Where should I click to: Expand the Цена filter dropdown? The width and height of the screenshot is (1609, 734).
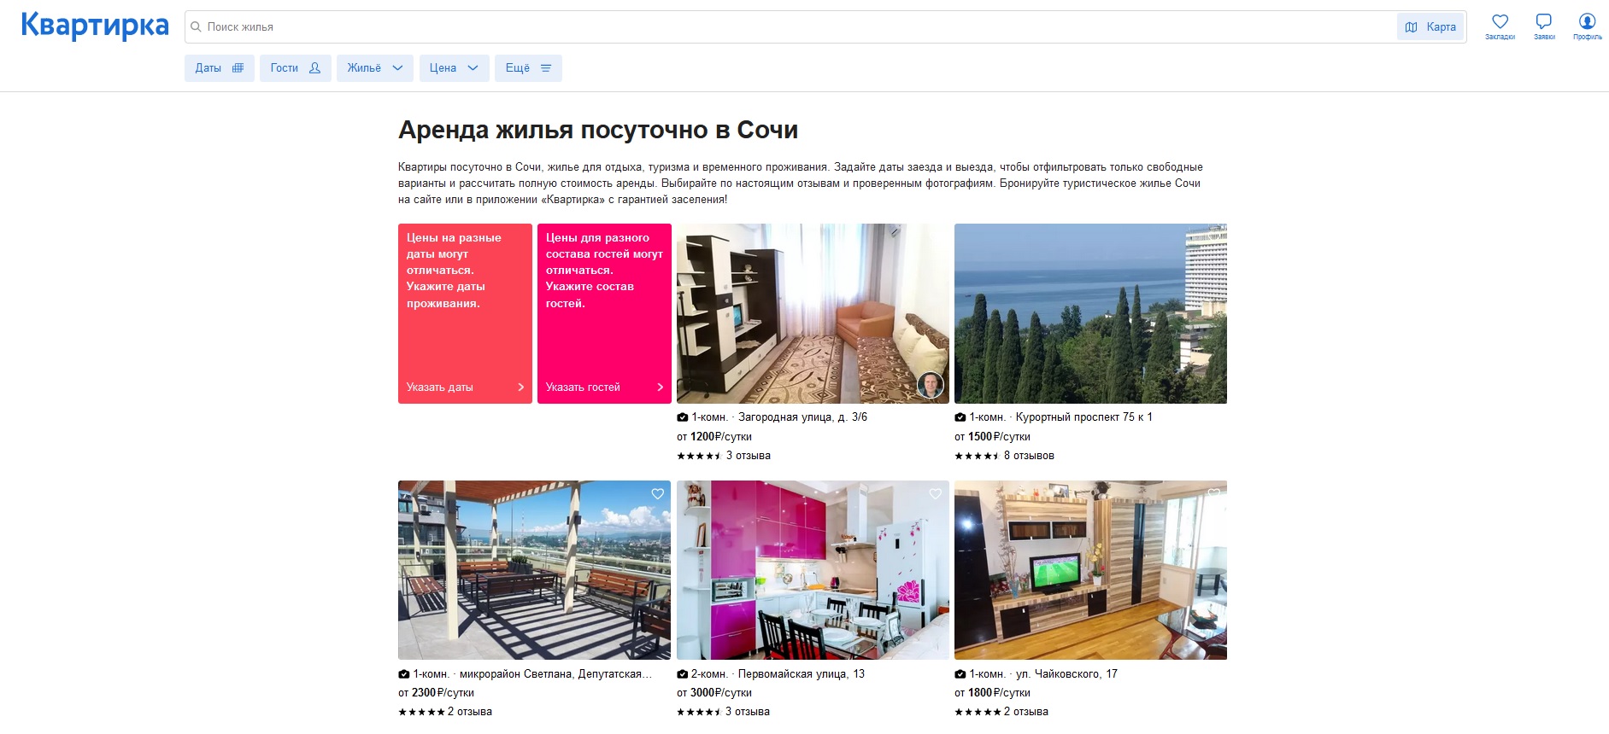coord(454,68)
